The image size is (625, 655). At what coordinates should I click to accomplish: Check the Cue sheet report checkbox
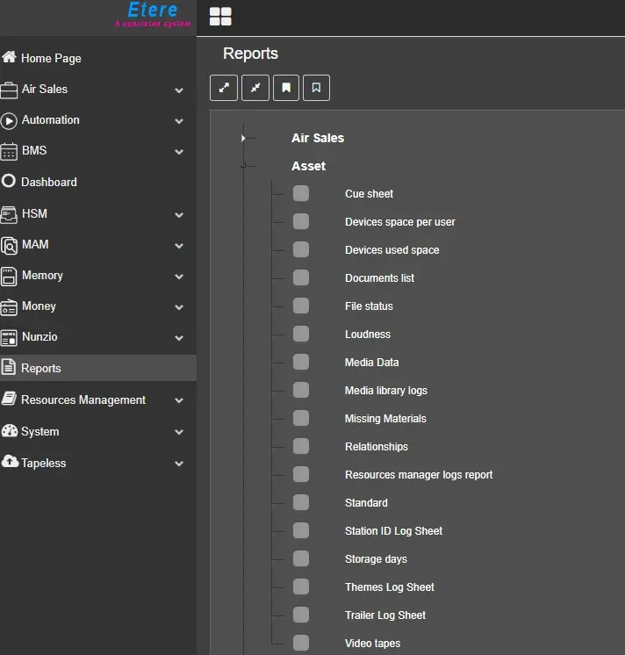click(x=301, y=194)
